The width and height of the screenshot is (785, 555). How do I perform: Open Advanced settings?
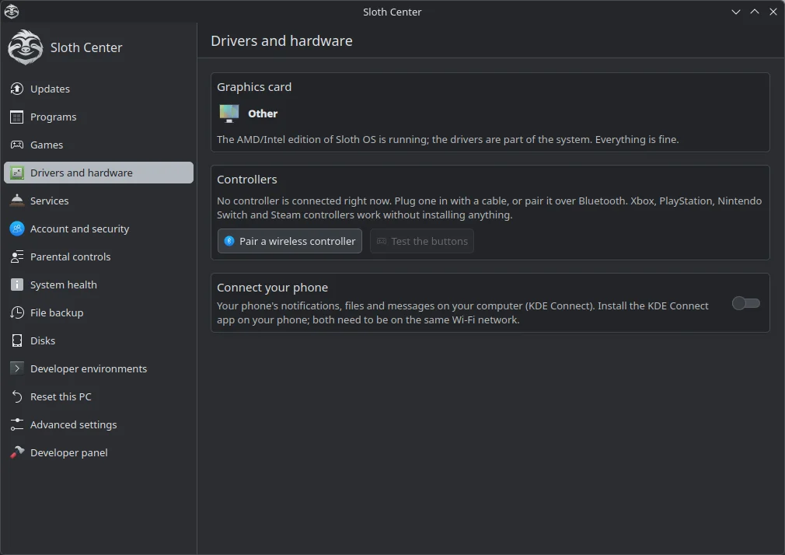(x=99, y=424)
